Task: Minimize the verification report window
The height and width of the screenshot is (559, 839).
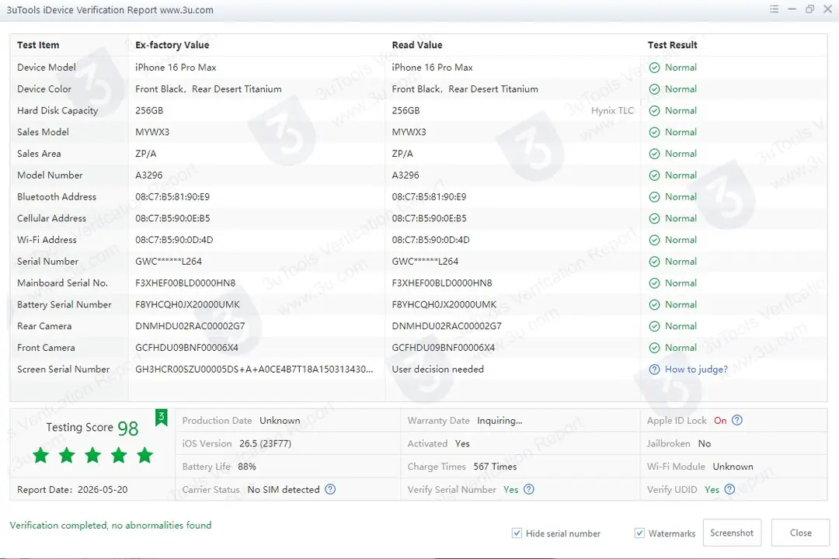Action: coord(792,9)
